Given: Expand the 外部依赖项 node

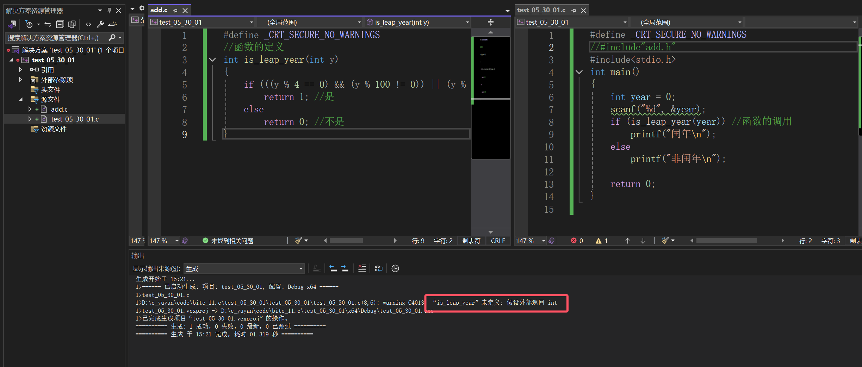Looking at the screenshot, I should (x=20, y=80).
